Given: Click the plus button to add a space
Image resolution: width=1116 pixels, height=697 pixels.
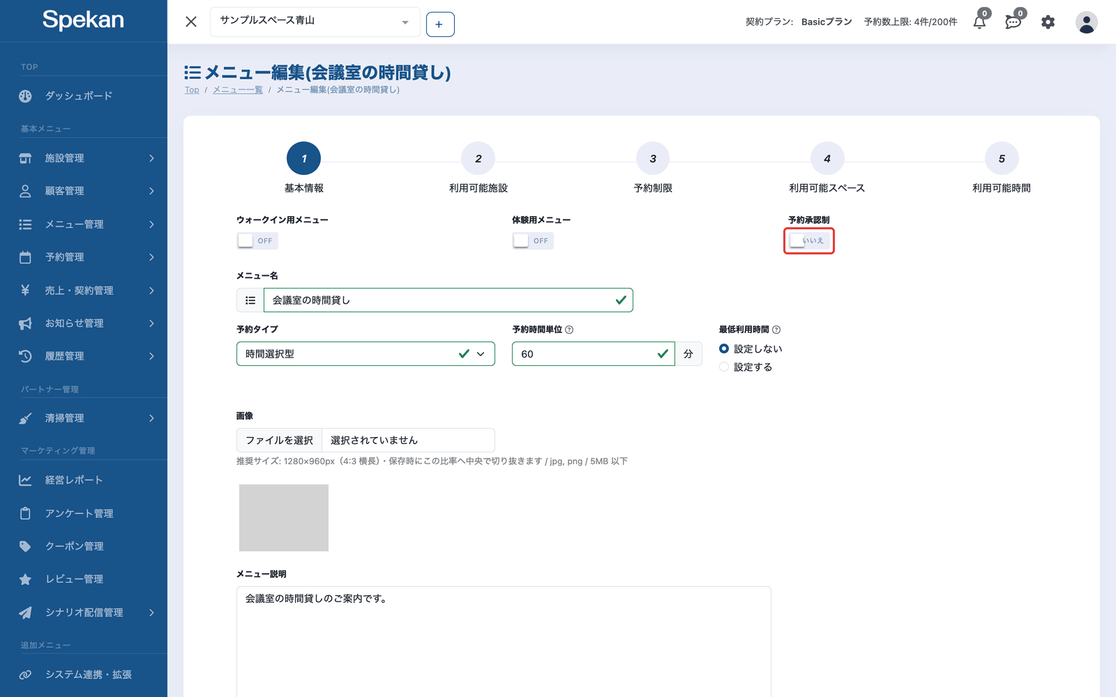Looking at the screenshot, I should (440, 24).
